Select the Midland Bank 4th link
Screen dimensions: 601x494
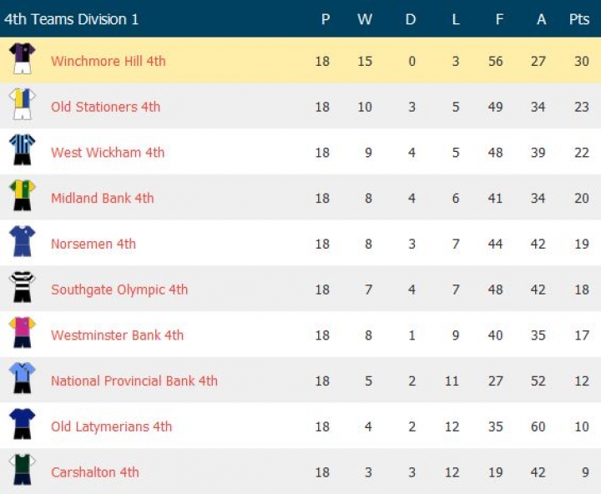[x=102, y=199]
